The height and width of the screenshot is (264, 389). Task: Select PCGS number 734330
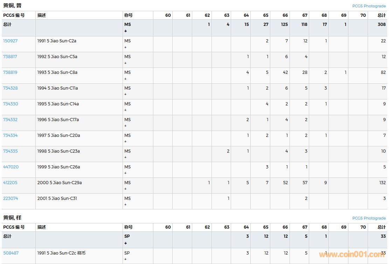tap(10, 104)
